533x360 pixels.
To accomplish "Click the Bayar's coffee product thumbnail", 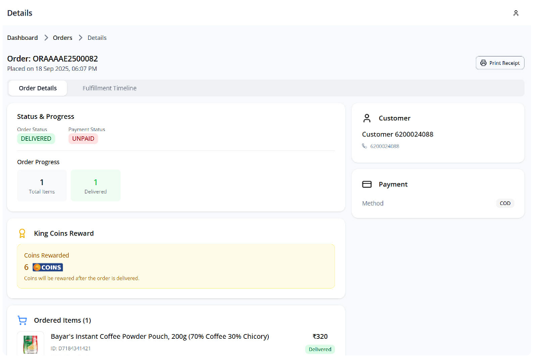I will [30, 344].
